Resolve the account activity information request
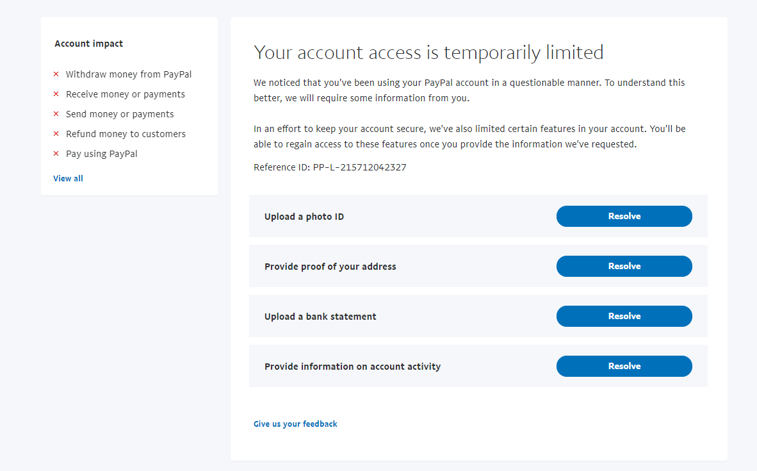 pyautogui.click(x=624, y=366)
